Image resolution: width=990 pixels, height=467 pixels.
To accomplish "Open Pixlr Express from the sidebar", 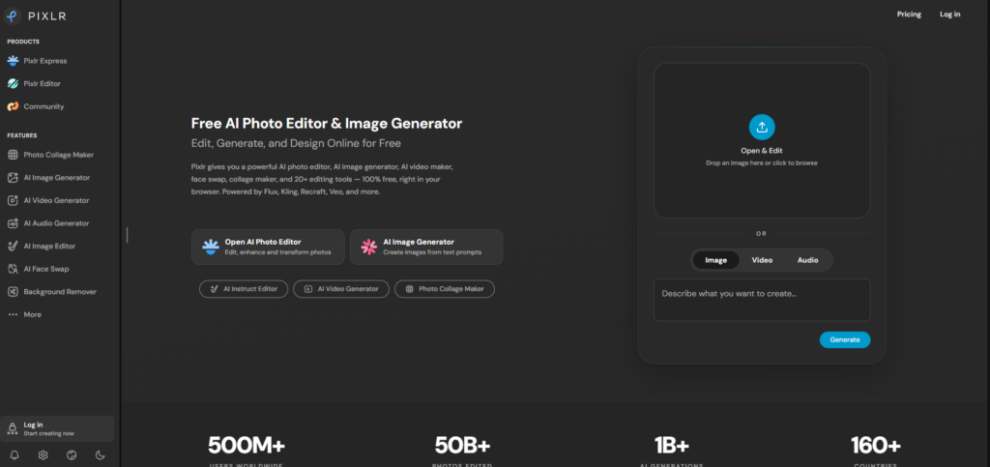I will pos(37,61).
